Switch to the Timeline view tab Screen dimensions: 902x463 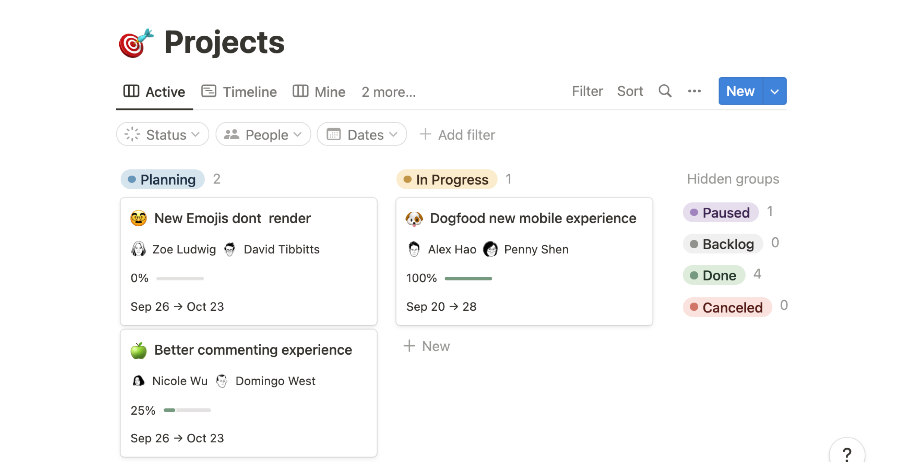(x=239, y=92)
